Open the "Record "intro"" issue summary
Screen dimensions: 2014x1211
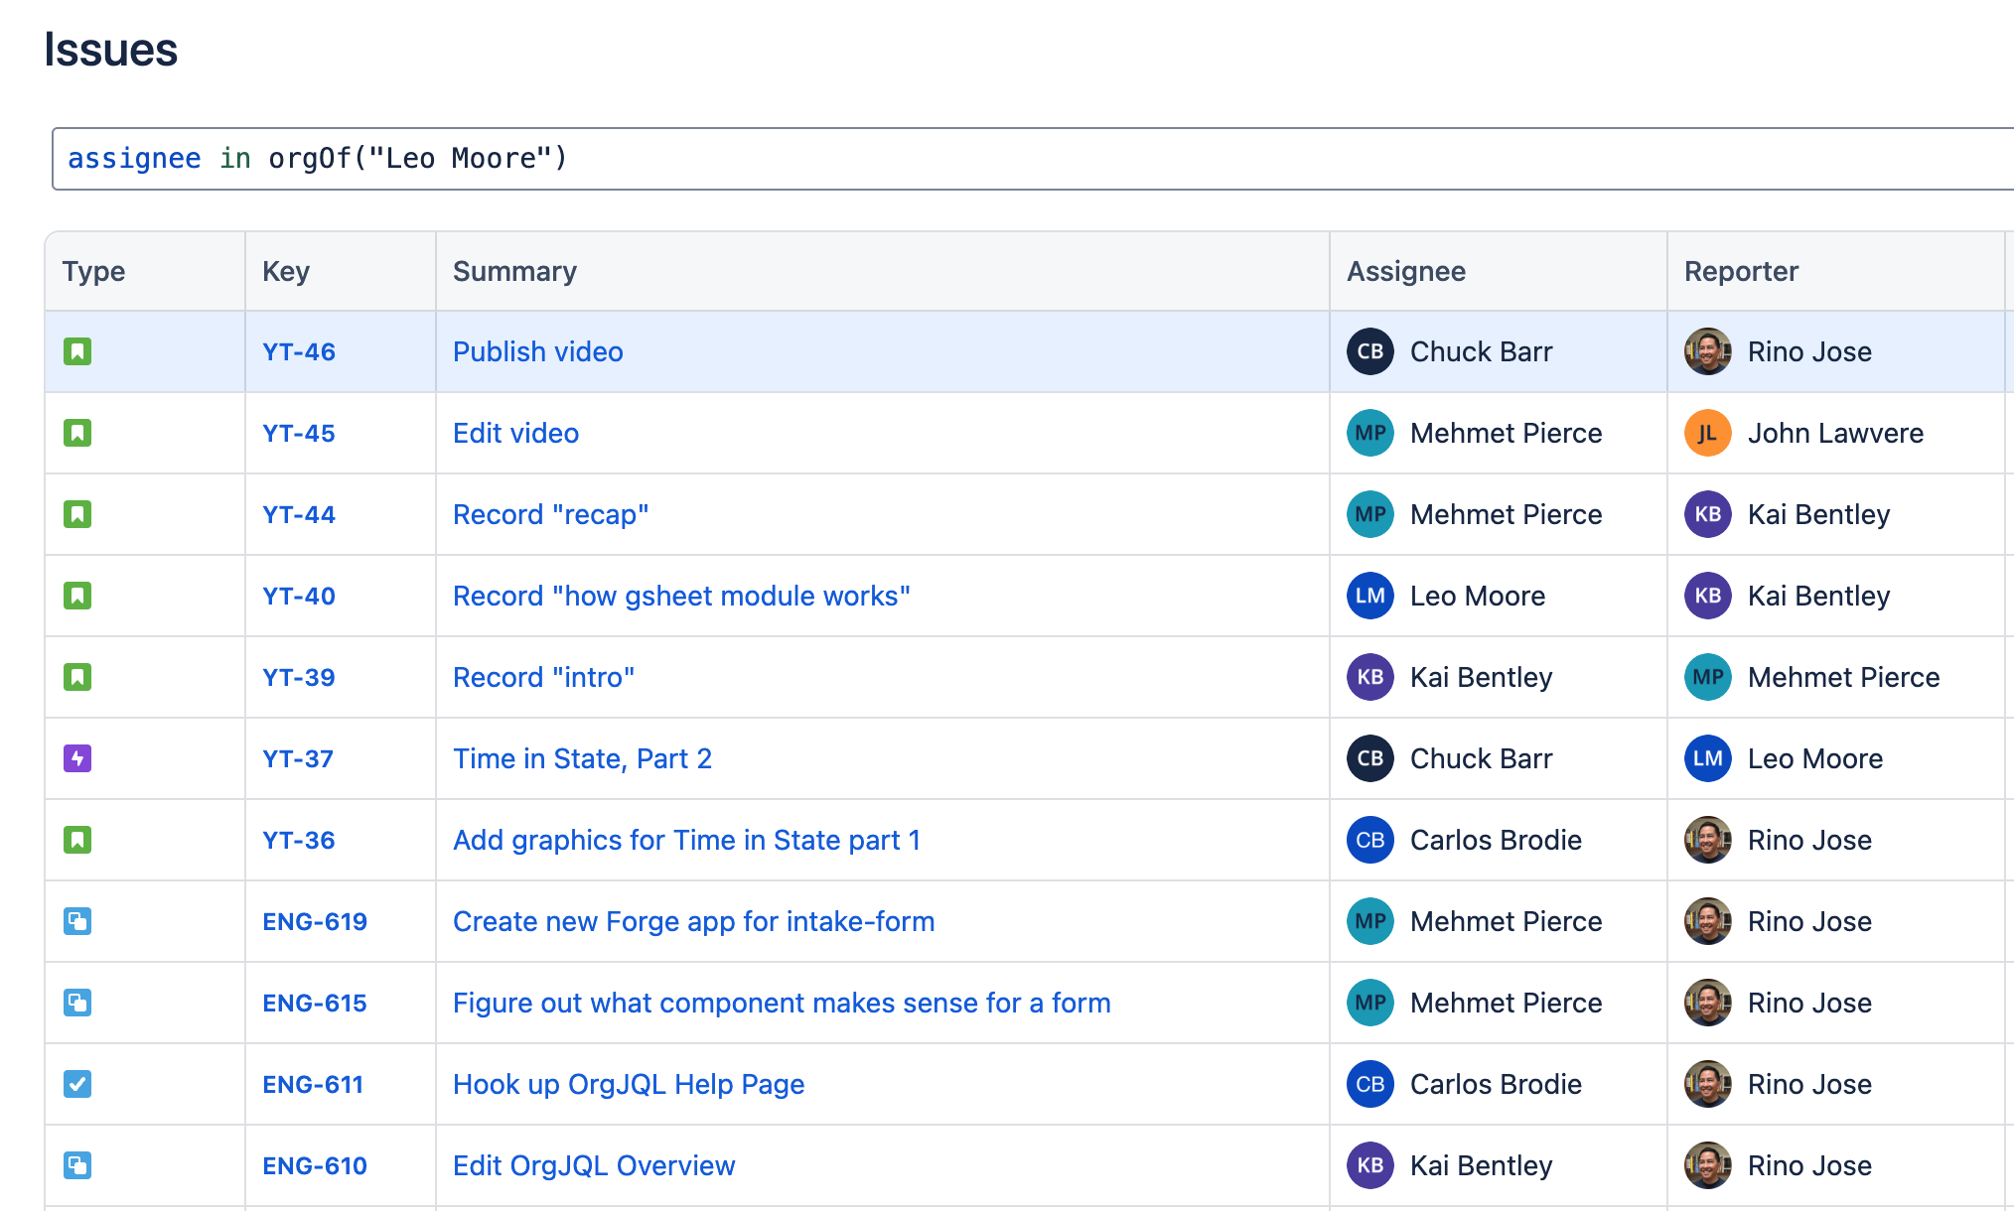click(544, 677)
